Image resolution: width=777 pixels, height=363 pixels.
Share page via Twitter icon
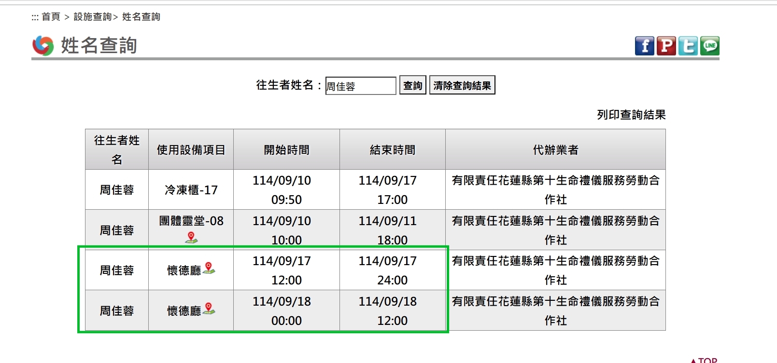(x=688, y=46)
